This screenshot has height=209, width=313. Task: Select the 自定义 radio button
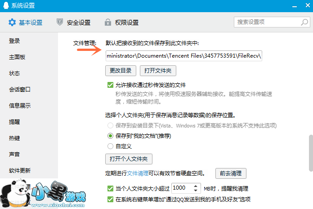[x=110, y=146]
